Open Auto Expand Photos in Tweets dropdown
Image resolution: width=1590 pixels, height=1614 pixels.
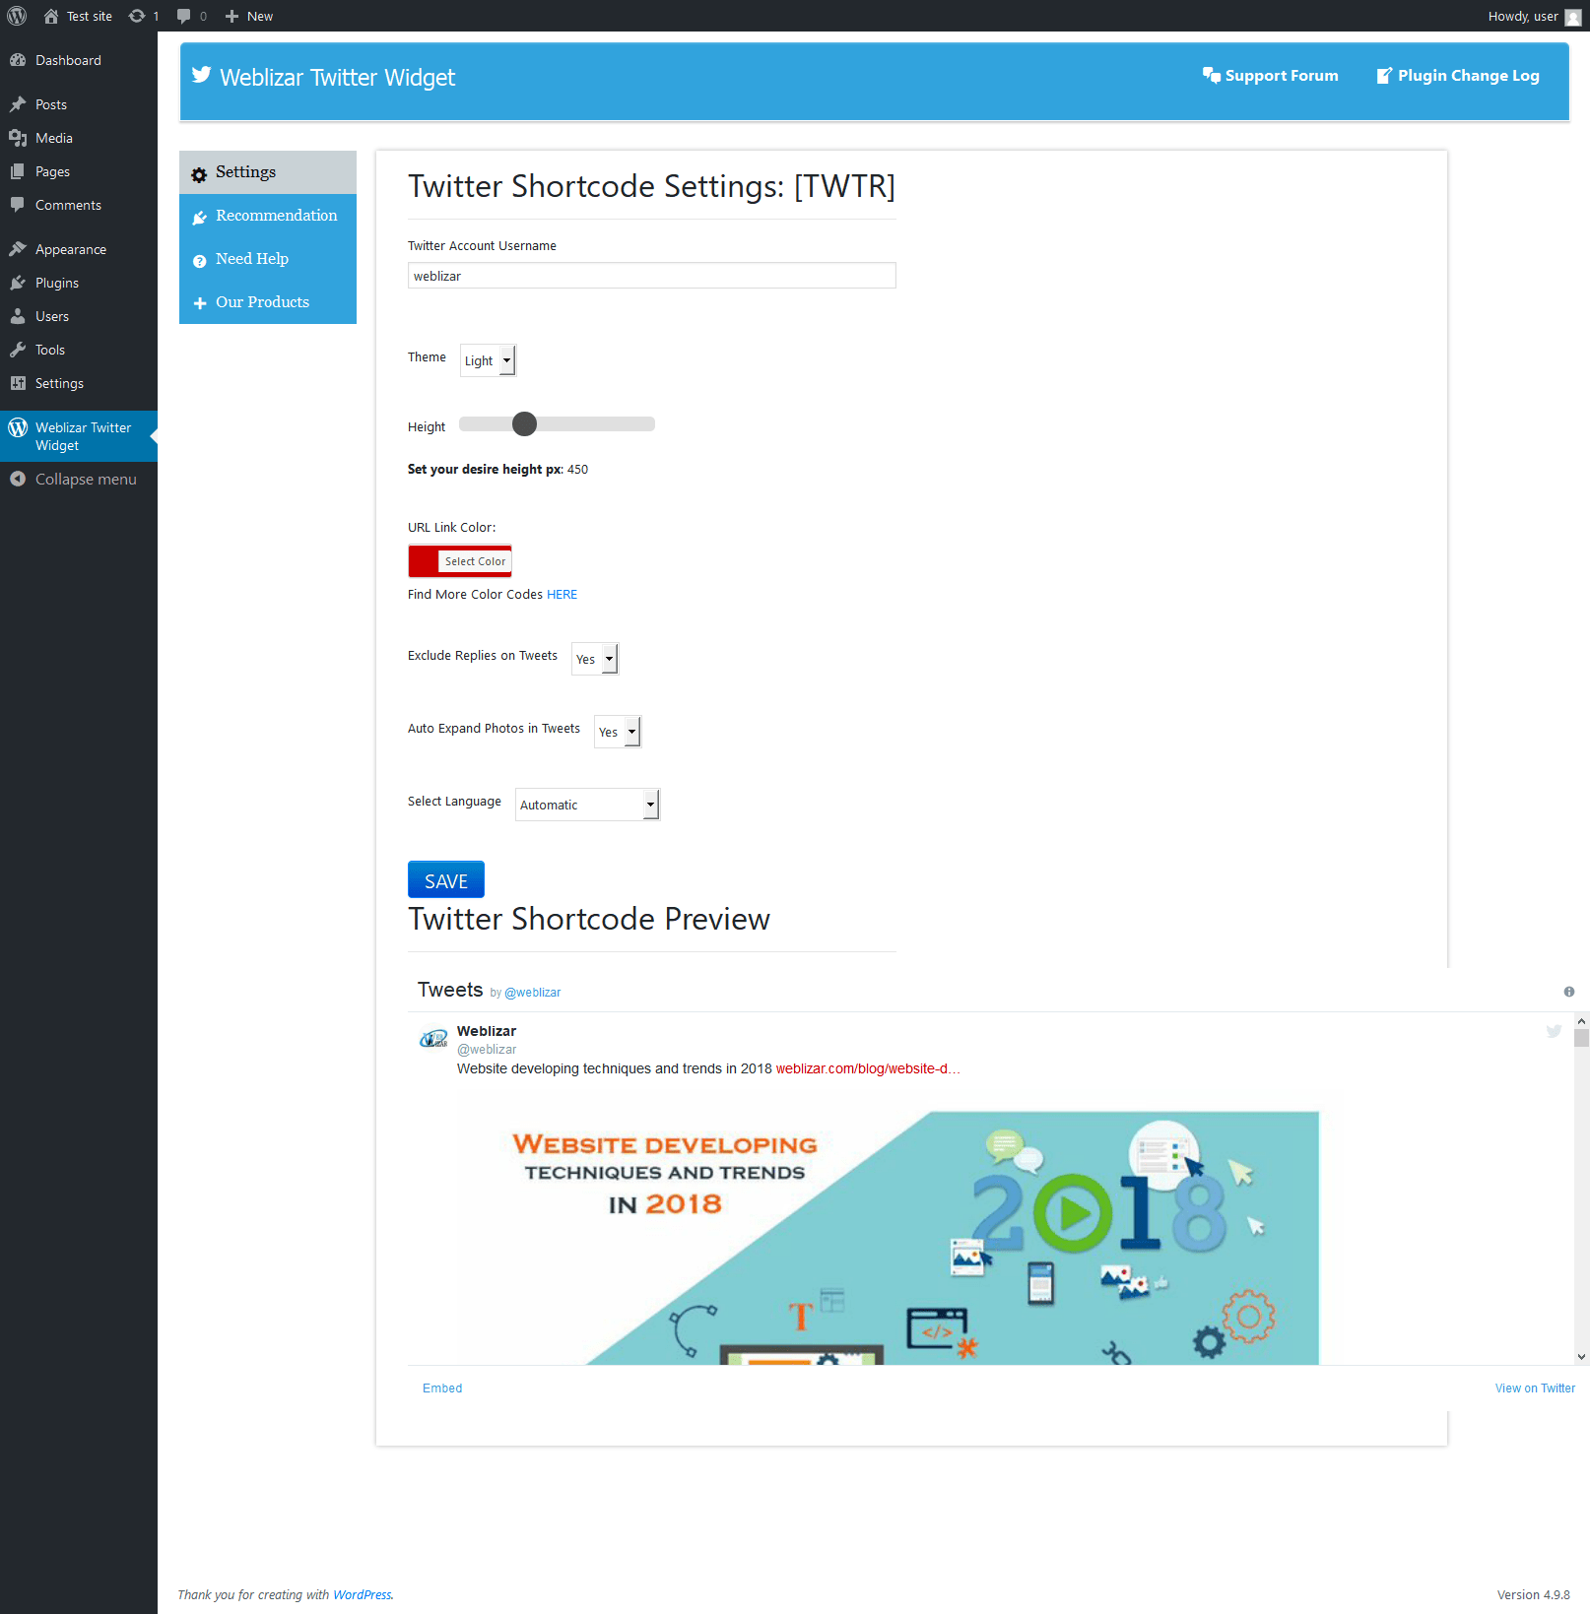(x=618, y=732)
